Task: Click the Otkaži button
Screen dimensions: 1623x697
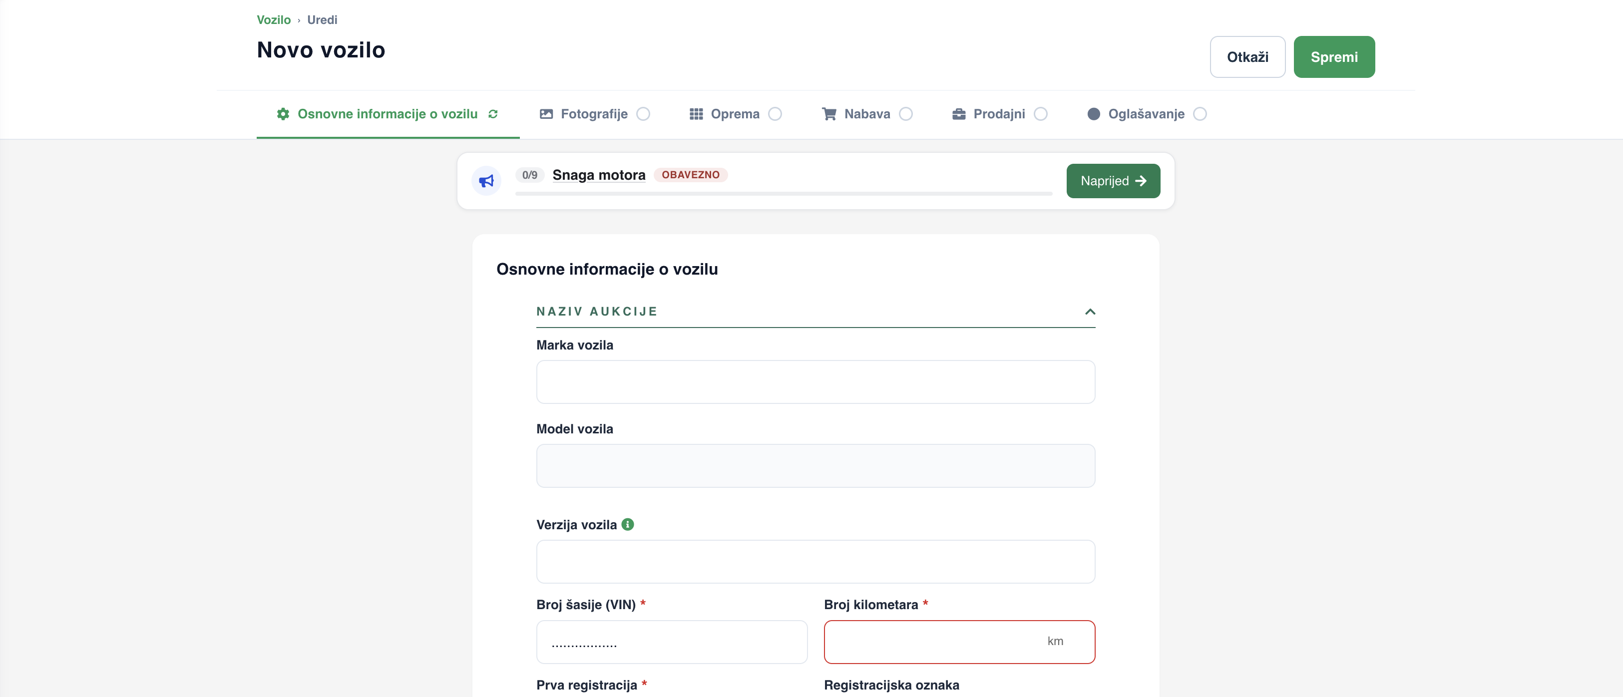Action: click(1247, 57)
